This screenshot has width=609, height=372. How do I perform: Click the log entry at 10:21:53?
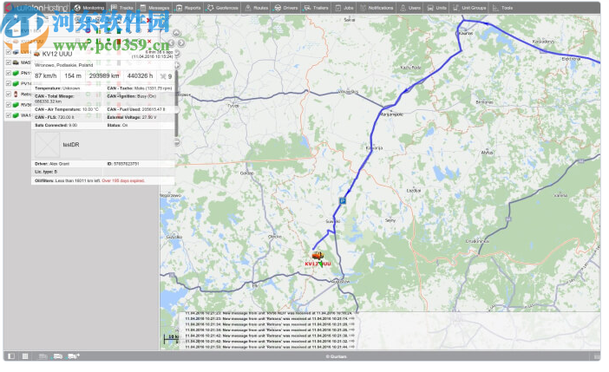coord(270,347)
